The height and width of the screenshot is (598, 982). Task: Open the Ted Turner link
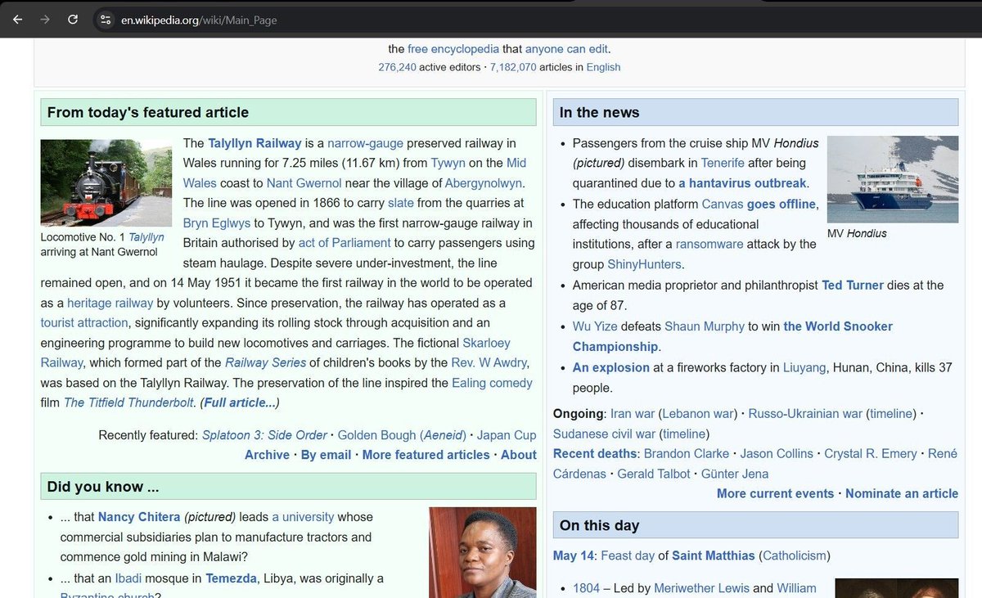[853, 285]
